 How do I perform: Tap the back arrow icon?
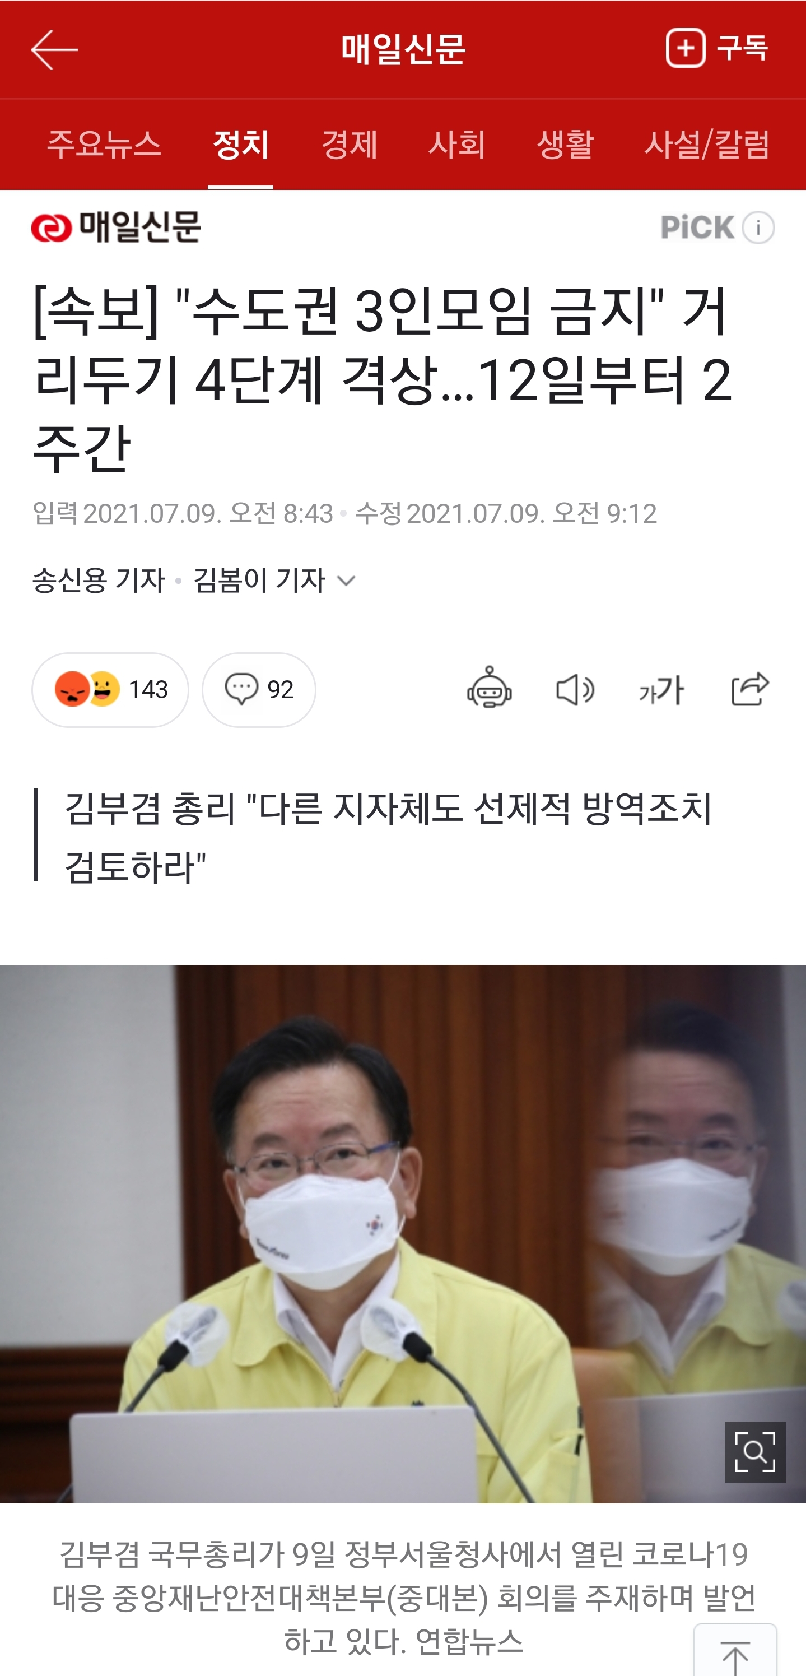pos(55,49)
